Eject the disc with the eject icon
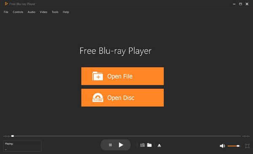The width and height of the screenshot is (253, 154). point(159,145)
